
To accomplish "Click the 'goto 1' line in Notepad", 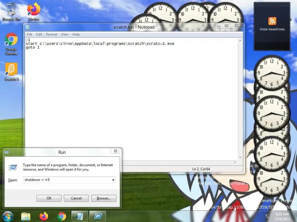I will (32, 47).
